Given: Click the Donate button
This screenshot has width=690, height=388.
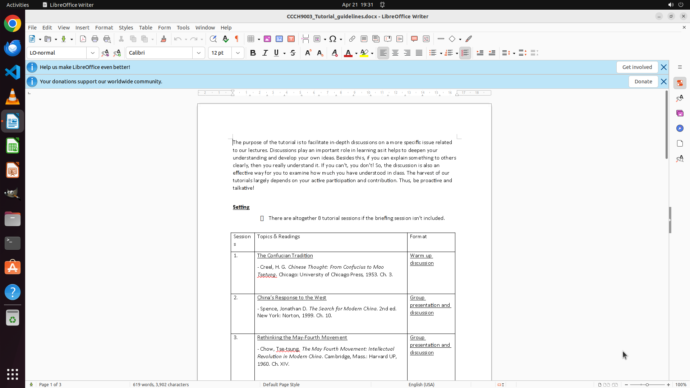Looking at the screenshot, I should (643, 82).
